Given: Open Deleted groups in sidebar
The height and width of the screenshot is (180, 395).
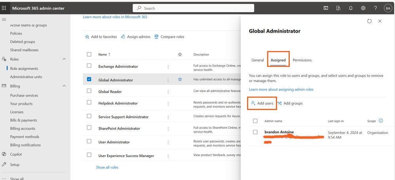Looking at the screenshot, I should (23, 42).
